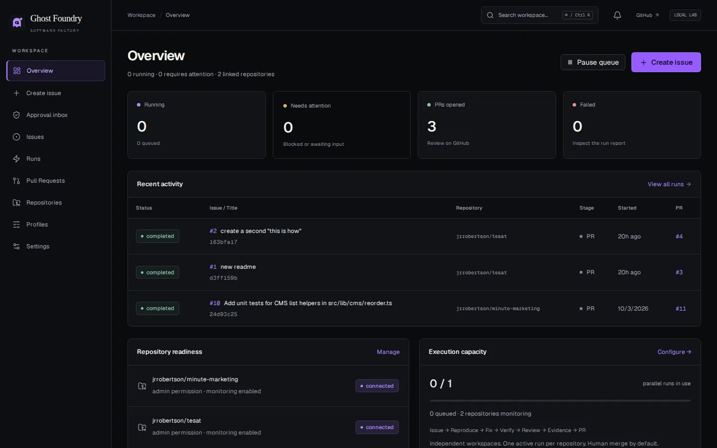Go to Issues in the sidebar
Image resolution: width=717 pixels, height=448 pixels.
[56, 137]
